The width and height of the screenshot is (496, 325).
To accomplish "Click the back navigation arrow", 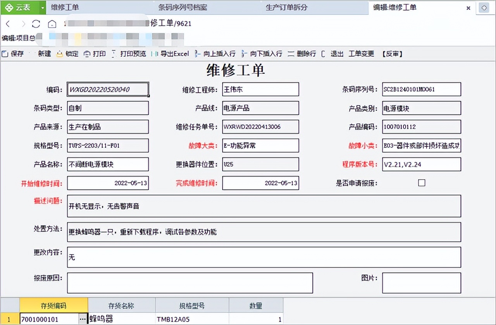I will coord(9,23).
